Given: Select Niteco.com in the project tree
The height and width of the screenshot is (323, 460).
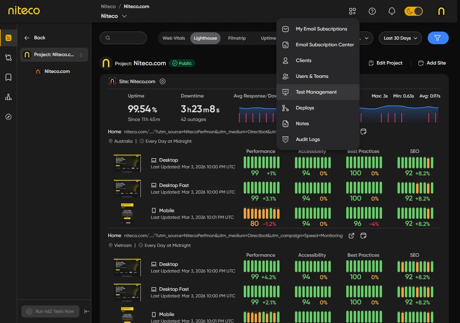Looking at the screenshot, I should coord(57,72).
